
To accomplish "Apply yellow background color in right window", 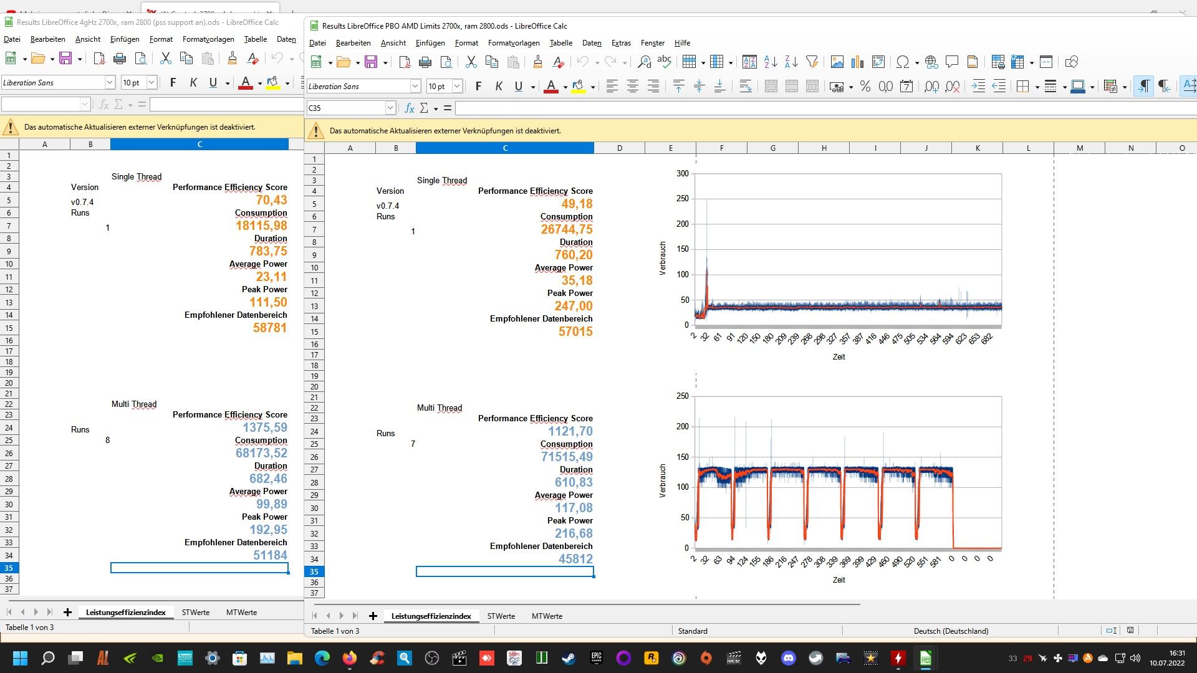I will (x=578, y=87).
